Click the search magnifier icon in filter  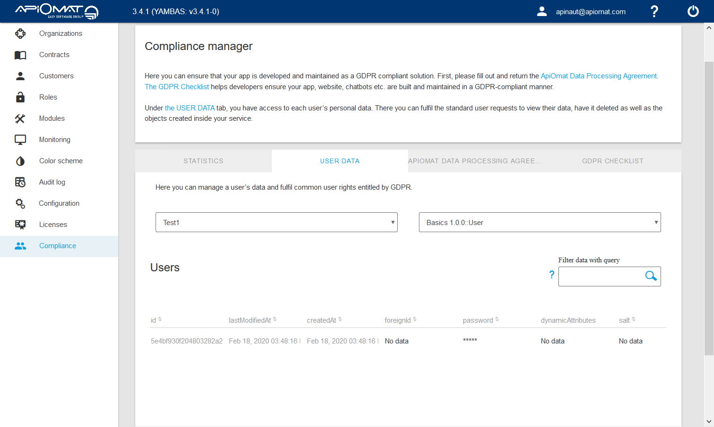(651, 276)
